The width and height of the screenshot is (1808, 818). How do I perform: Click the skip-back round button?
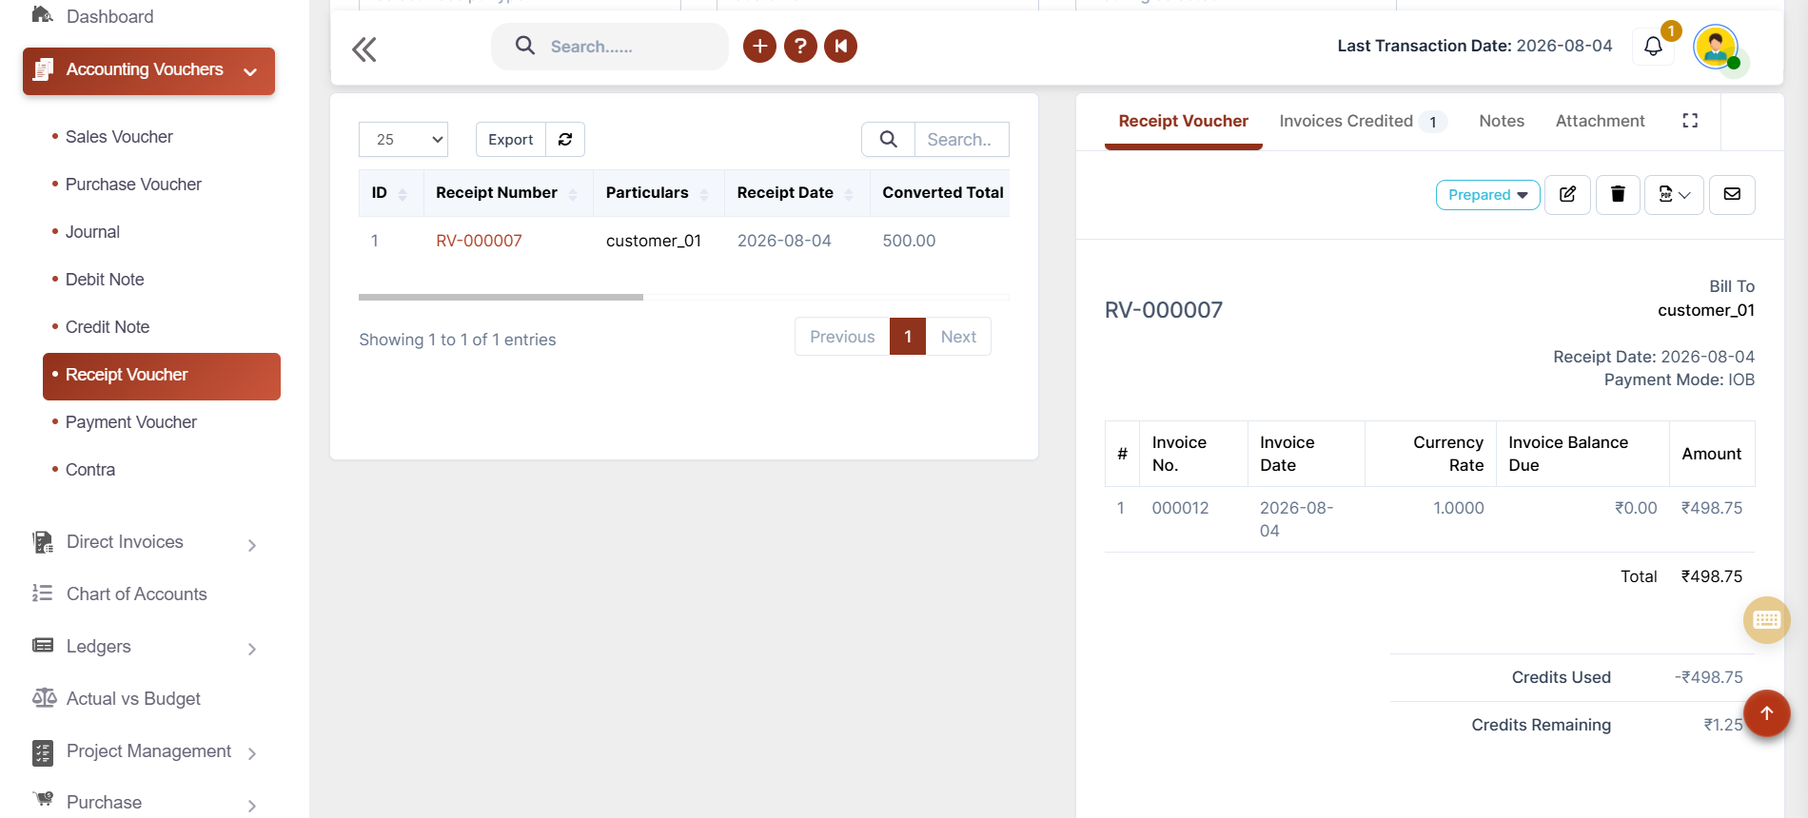[841, 46]
